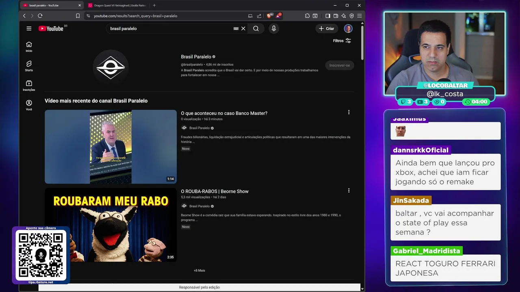Open Brasil Paralelo under the ROUBA-RABOS video

coord(199,206)
